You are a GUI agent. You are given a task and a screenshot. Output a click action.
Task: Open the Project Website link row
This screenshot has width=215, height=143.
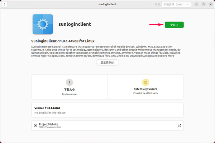[x=107, y=125]
